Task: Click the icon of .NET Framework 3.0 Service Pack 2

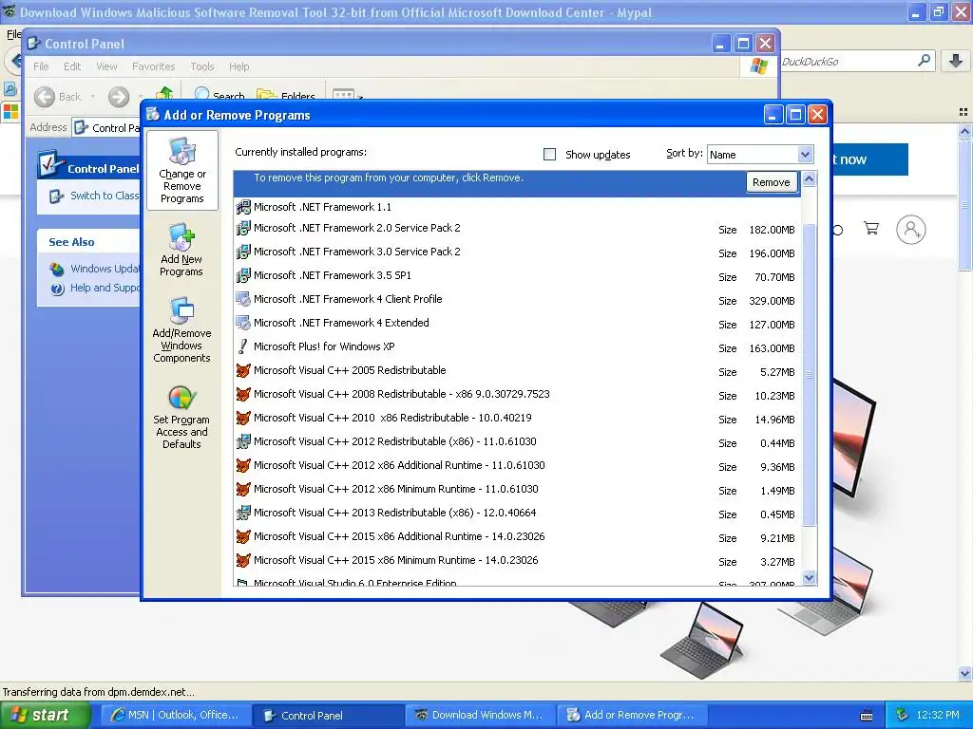Action: coord(243,252)
